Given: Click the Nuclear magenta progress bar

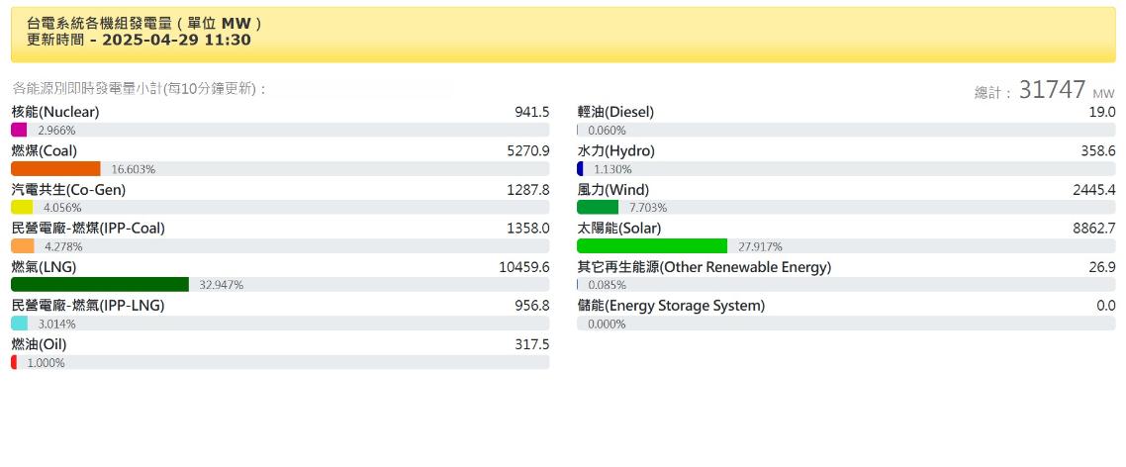Looking at the screenshot, I should (x=19, y=130).
